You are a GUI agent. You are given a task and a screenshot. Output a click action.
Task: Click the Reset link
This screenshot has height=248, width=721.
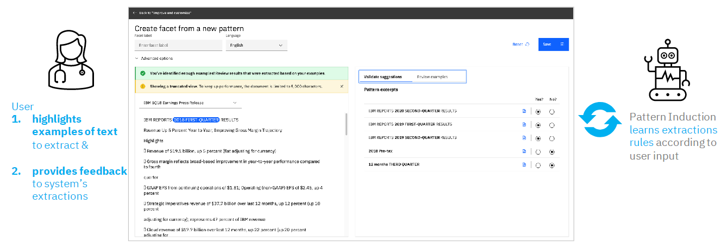pyautogui.click(x=521, y=44)
